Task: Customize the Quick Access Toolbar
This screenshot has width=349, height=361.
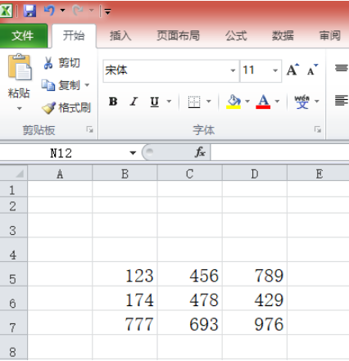Action: (107, 11)
